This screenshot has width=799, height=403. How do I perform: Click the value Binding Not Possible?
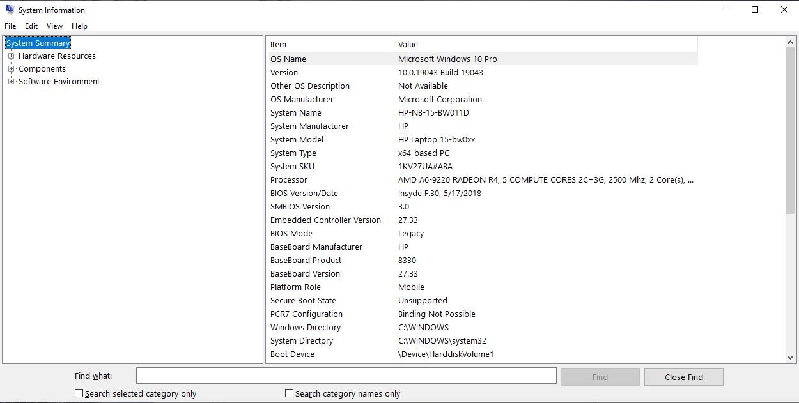[x=437, y=314]
